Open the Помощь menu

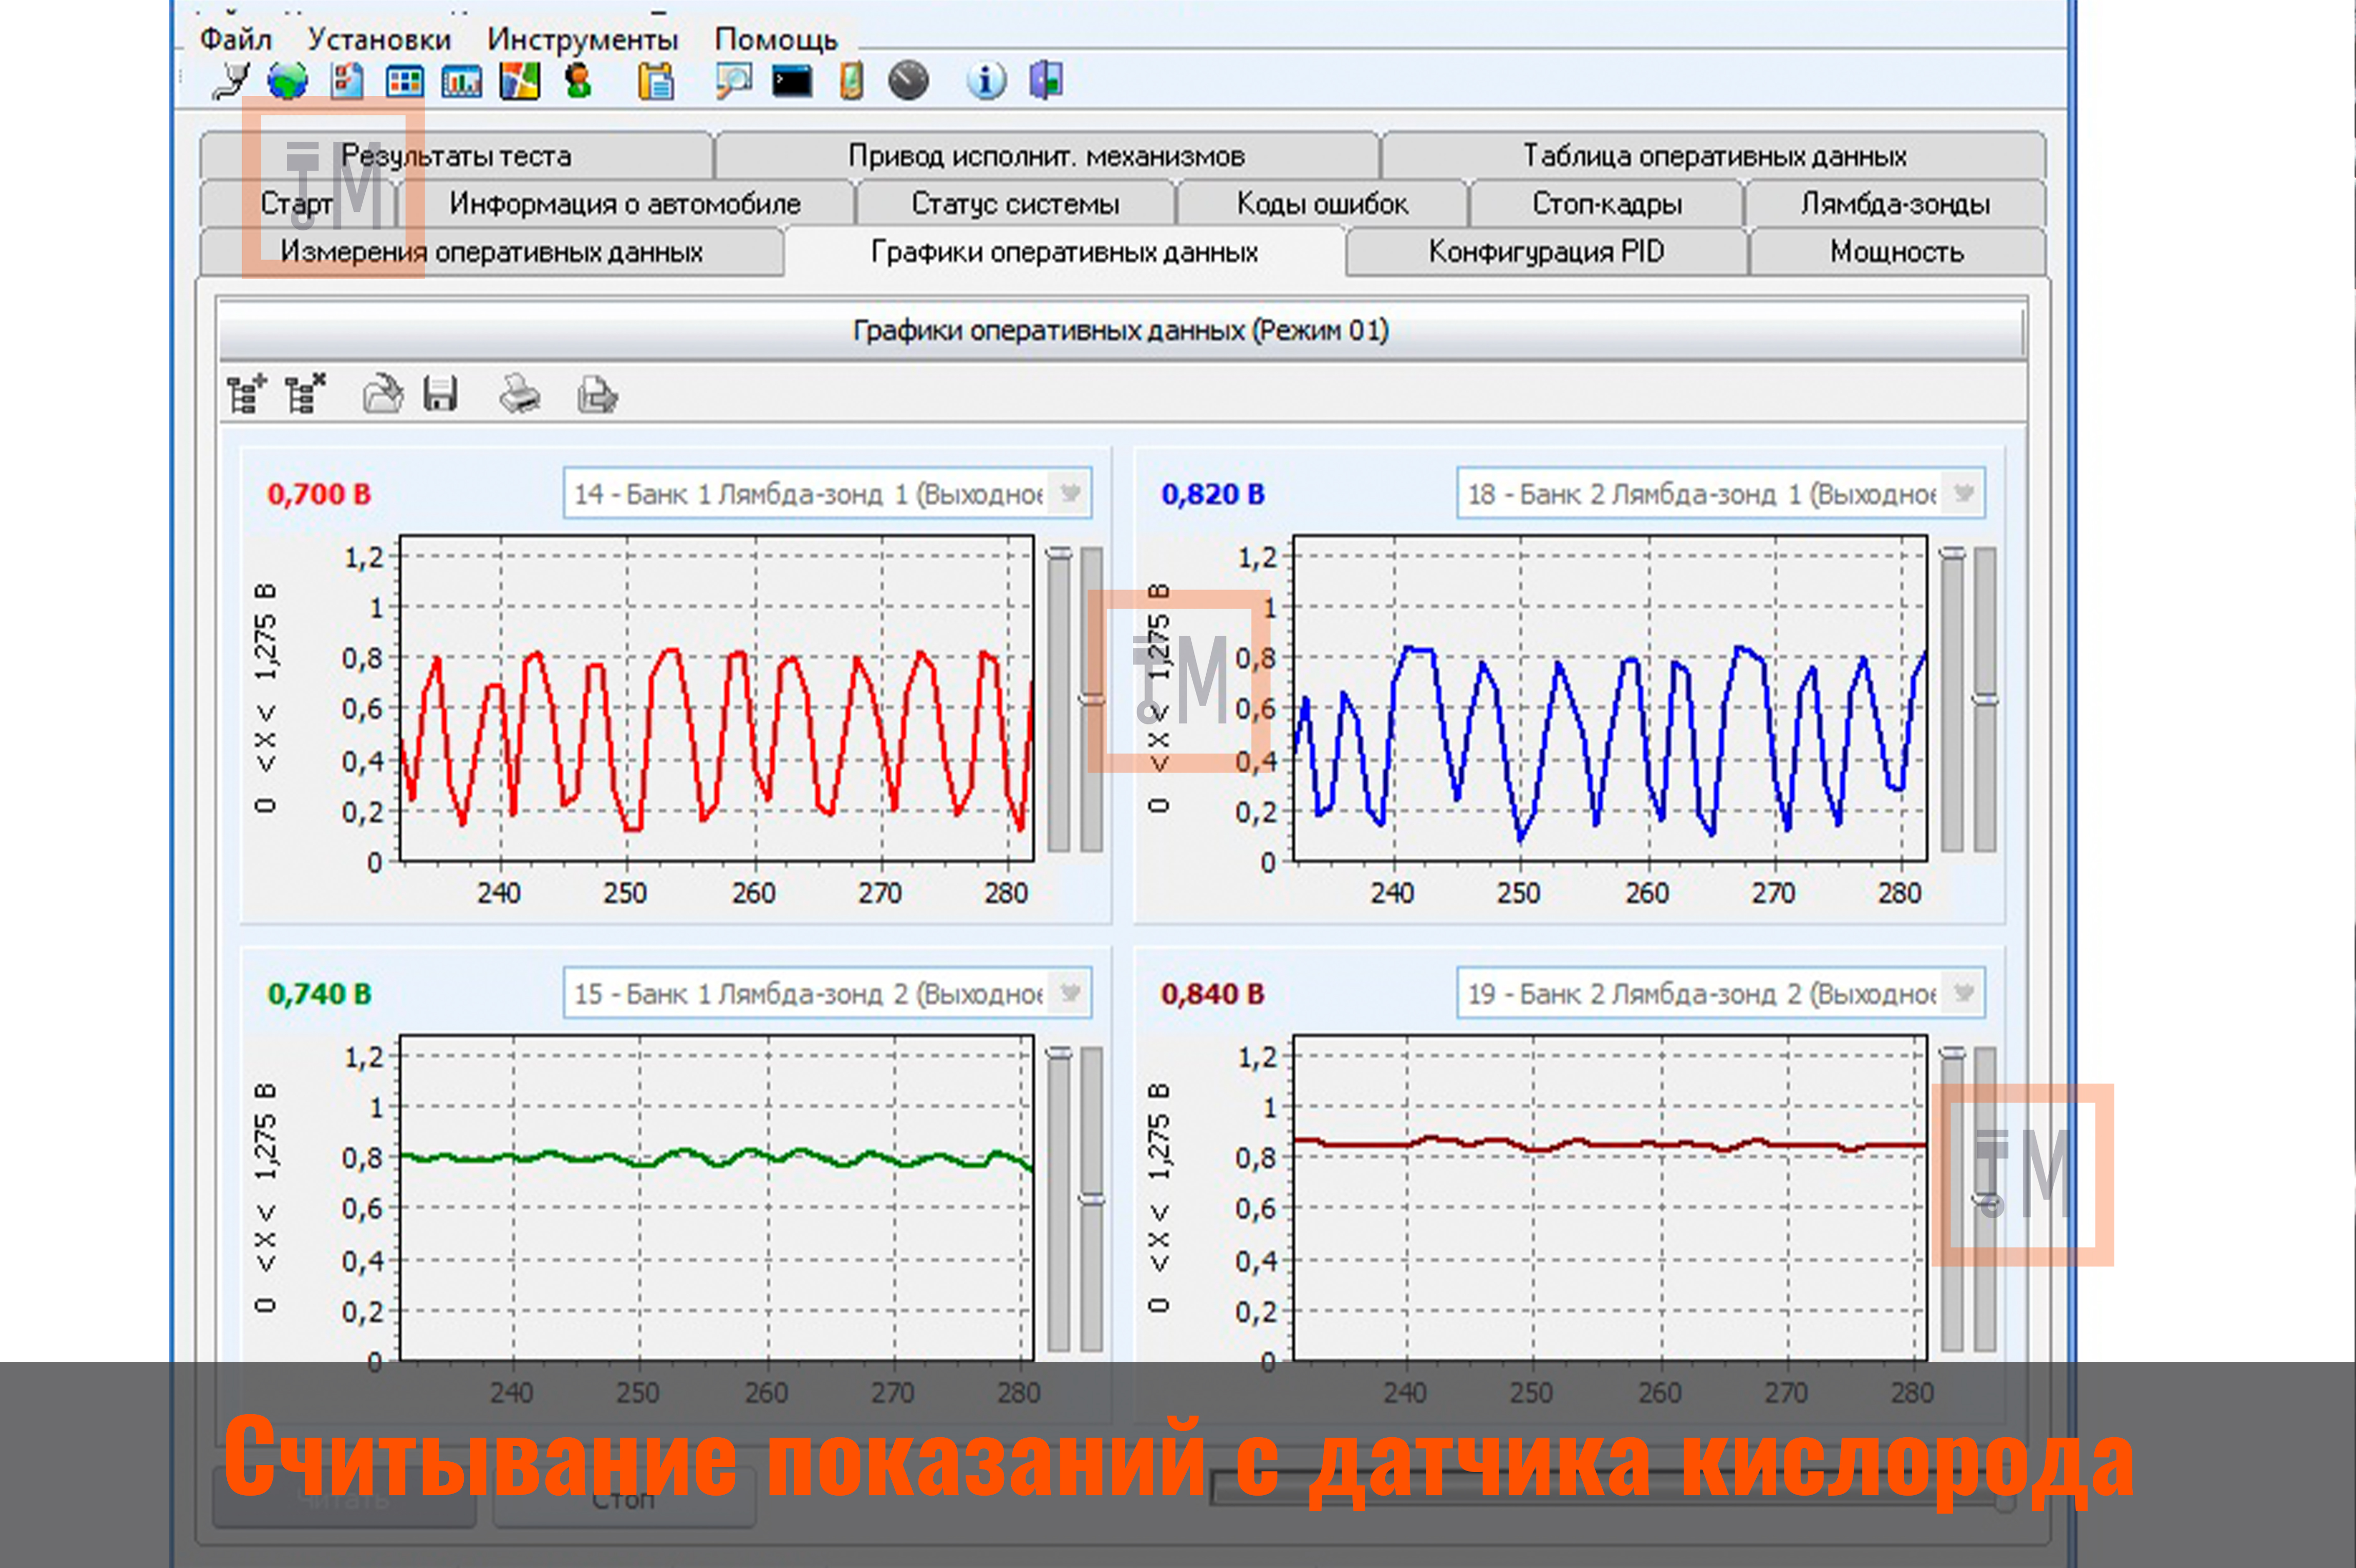coord(776,39)
